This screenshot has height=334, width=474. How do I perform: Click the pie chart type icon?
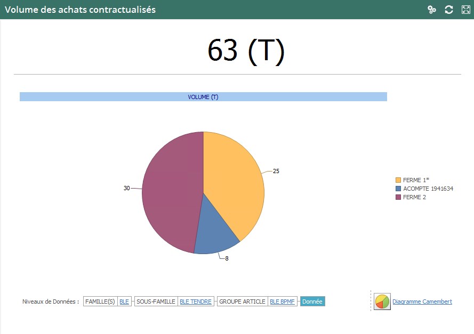(x=382, y=302)
